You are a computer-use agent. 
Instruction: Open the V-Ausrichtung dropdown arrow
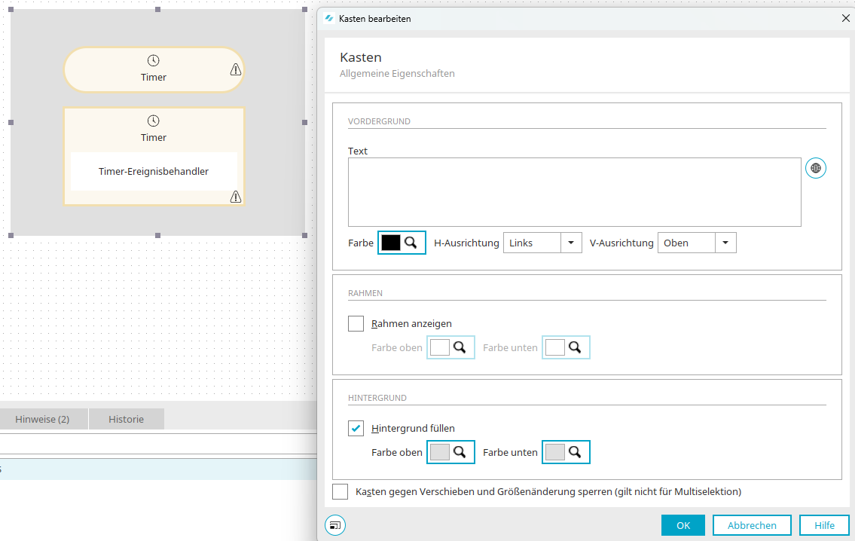[x=725, y=243]
